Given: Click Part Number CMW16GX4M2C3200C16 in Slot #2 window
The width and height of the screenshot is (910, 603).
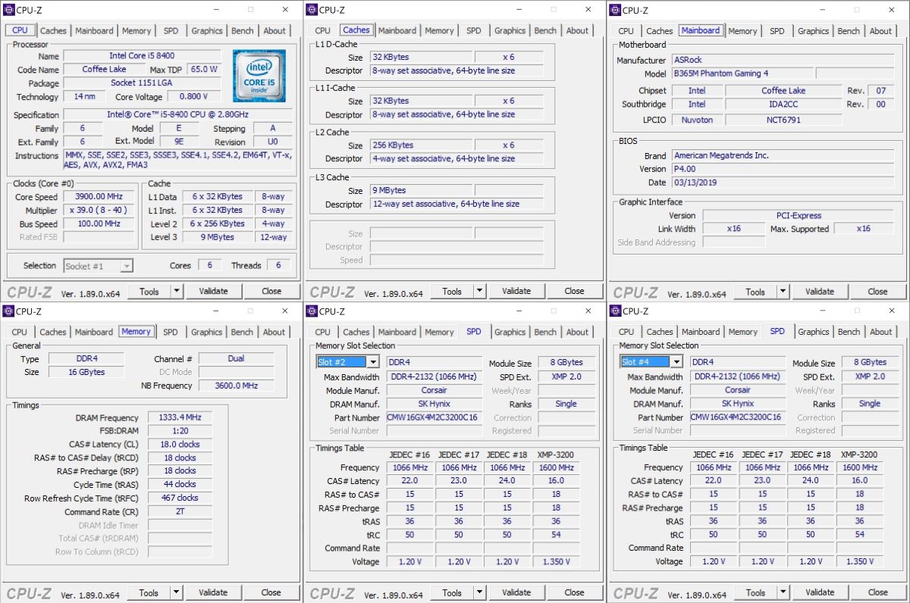Looking at the screenshot, I should [x=434, y=417].
